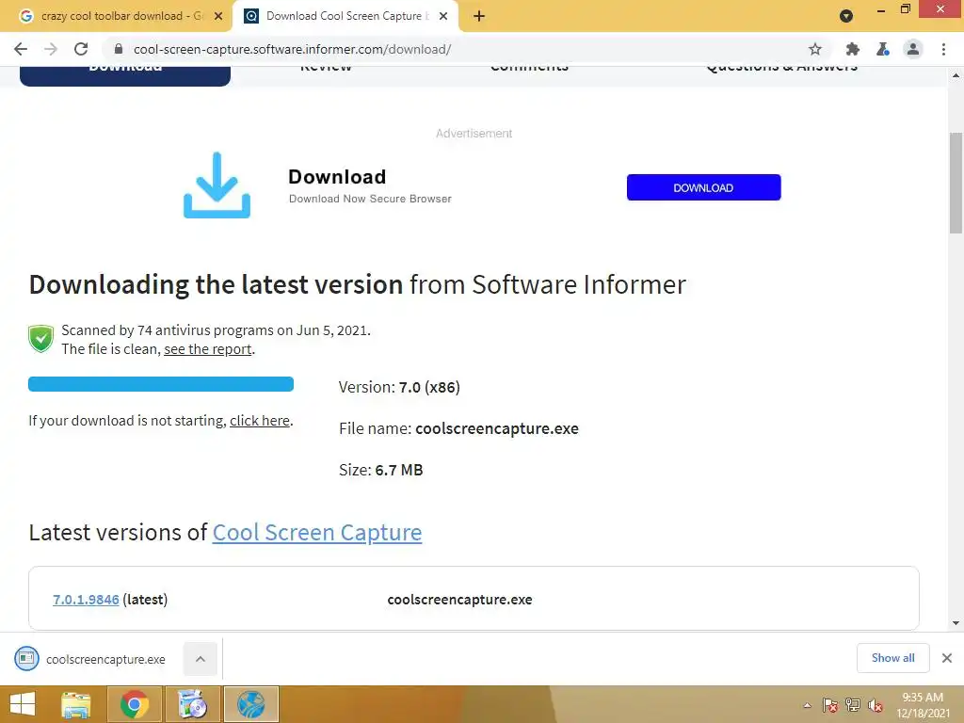Open downloaded coolscreencapture.exe in download bar
Screen dimensions: 964x723
pos(105,660)
